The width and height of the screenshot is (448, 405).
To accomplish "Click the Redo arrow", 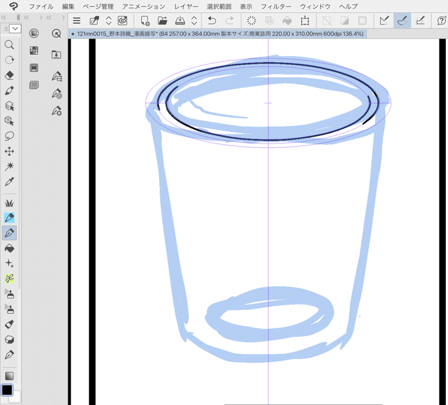I will coord(230,21).
